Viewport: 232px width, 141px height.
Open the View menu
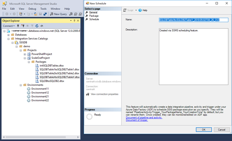[21, 9]
